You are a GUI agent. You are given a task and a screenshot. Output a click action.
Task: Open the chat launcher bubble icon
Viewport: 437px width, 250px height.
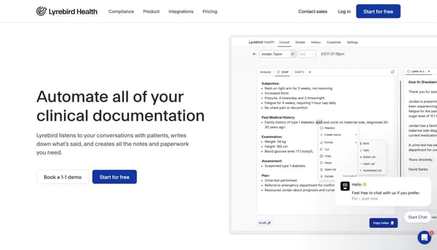424,237
